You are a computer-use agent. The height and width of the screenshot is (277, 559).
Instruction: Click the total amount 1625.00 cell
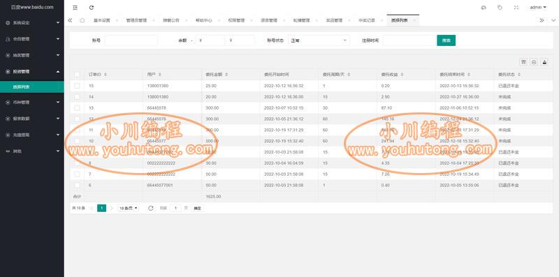coord(231,197)
